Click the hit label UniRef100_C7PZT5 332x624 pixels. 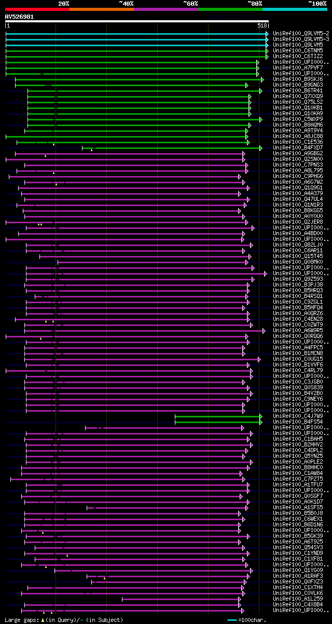[x=298, y=479]
